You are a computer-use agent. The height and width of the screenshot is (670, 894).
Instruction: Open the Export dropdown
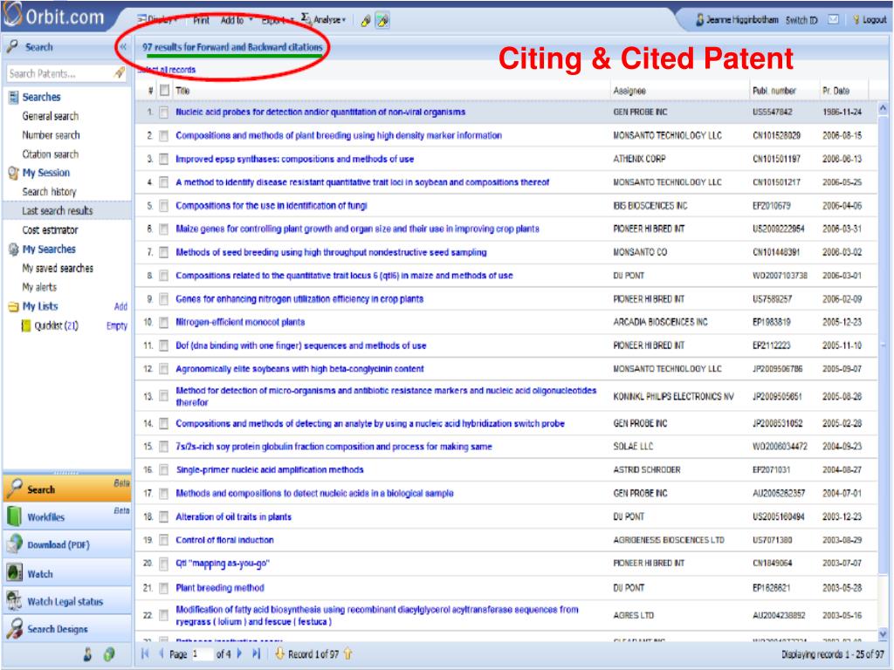coord(277,20)
